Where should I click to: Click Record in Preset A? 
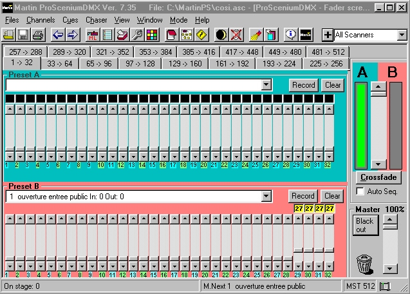pos(304,85)
